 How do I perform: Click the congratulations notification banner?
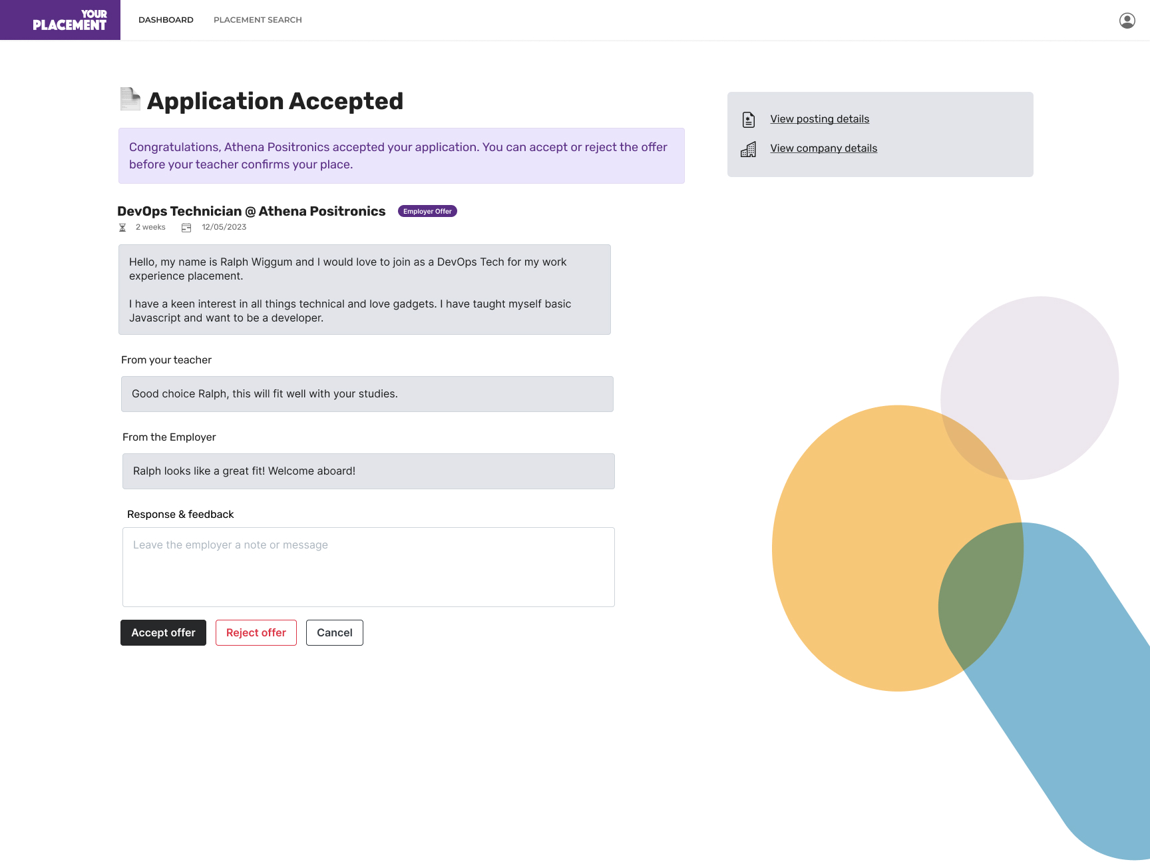[401, 156]
